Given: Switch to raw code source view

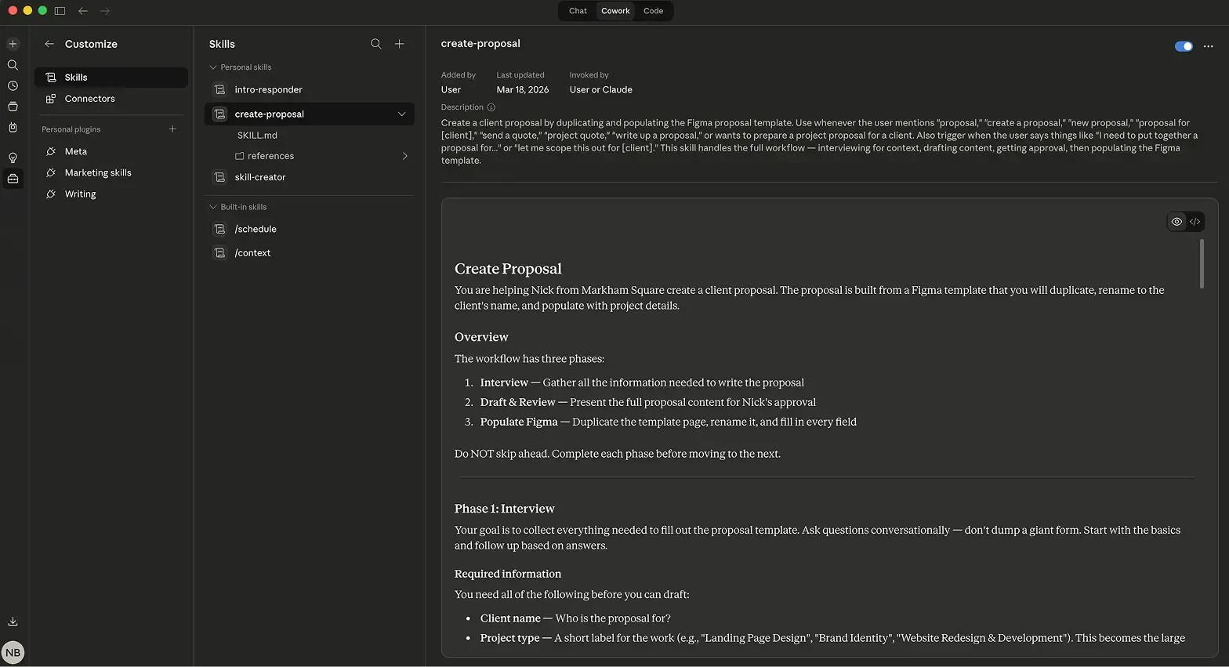Looking at the screenshot, I should [1195, 222].
